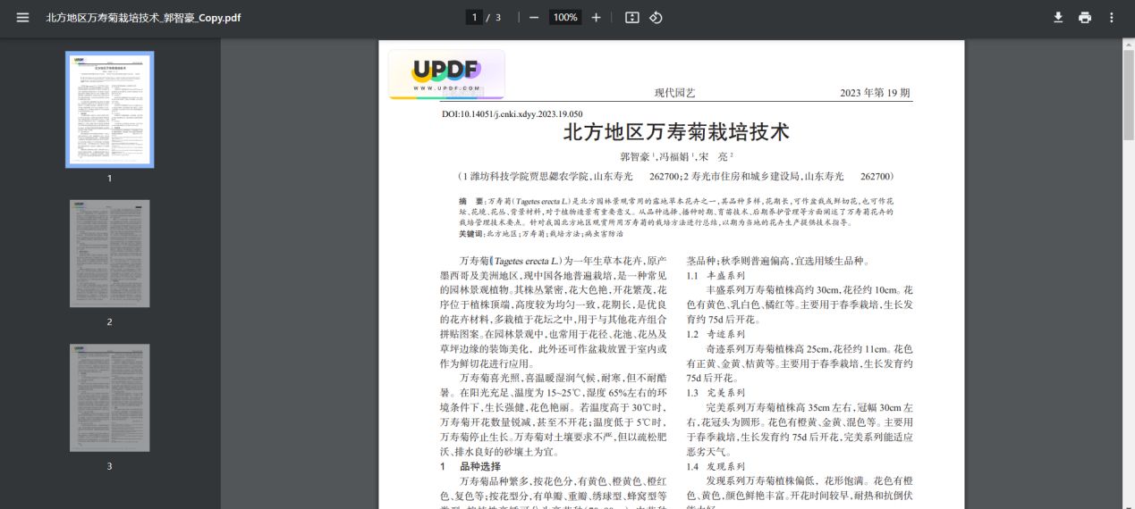The width and height of the screenshot is (1135, 509).
Task: Click the DOI text on the page
Action: click(512, 114)
